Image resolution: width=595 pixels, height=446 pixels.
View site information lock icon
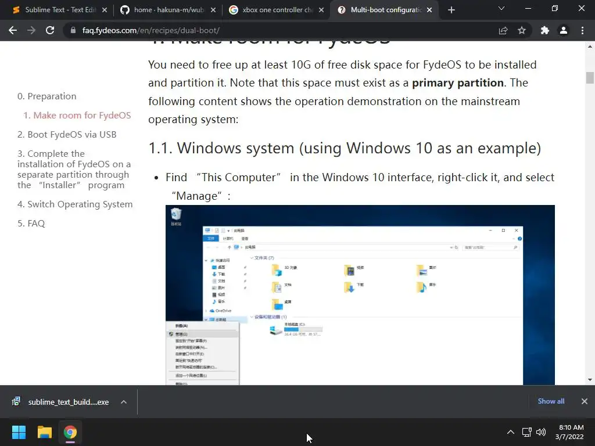click(x=73, y=30)
